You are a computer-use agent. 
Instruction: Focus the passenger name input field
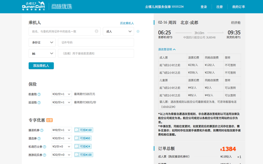coord(65,31)
